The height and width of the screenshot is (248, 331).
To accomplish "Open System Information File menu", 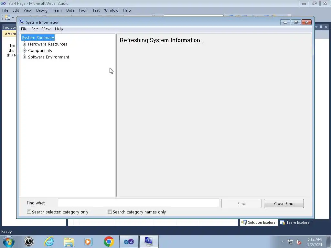I will (24, 29).
